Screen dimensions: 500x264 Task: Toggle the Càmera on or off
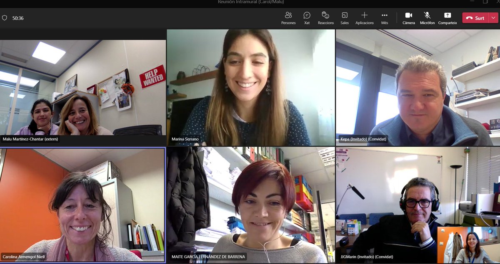pyautogui.click(x=408, y=18)
